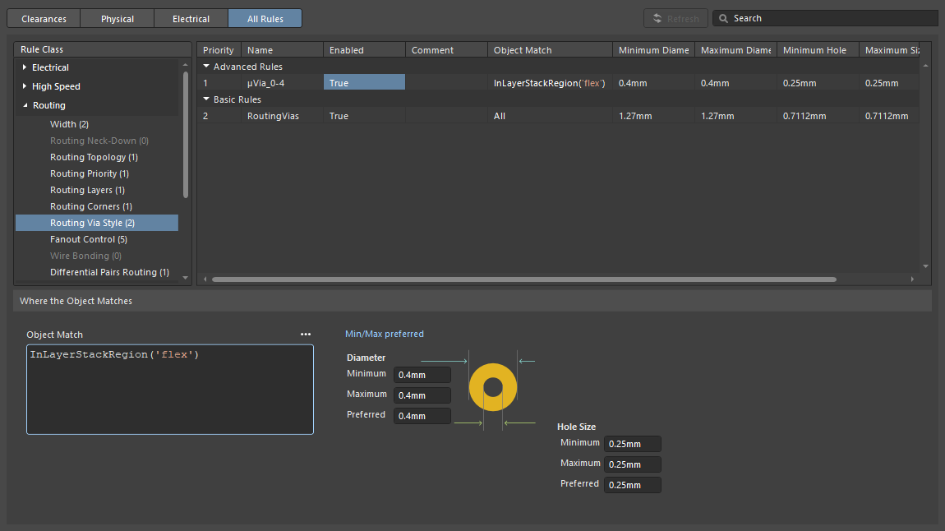This screenshot has height=531, width=945.
Task: Collapse the Advanced Rules group
Action: 206,67
